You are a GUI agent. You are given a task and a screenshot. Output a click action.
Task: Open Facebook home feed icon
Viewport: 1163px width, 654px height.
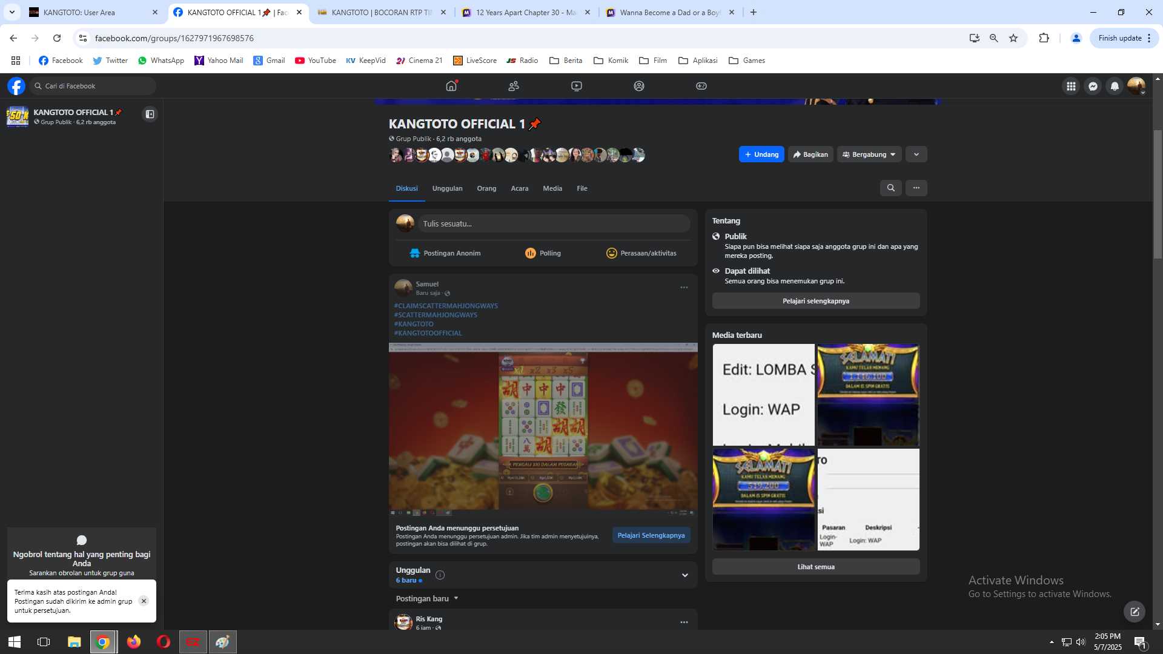click(451, 86)
